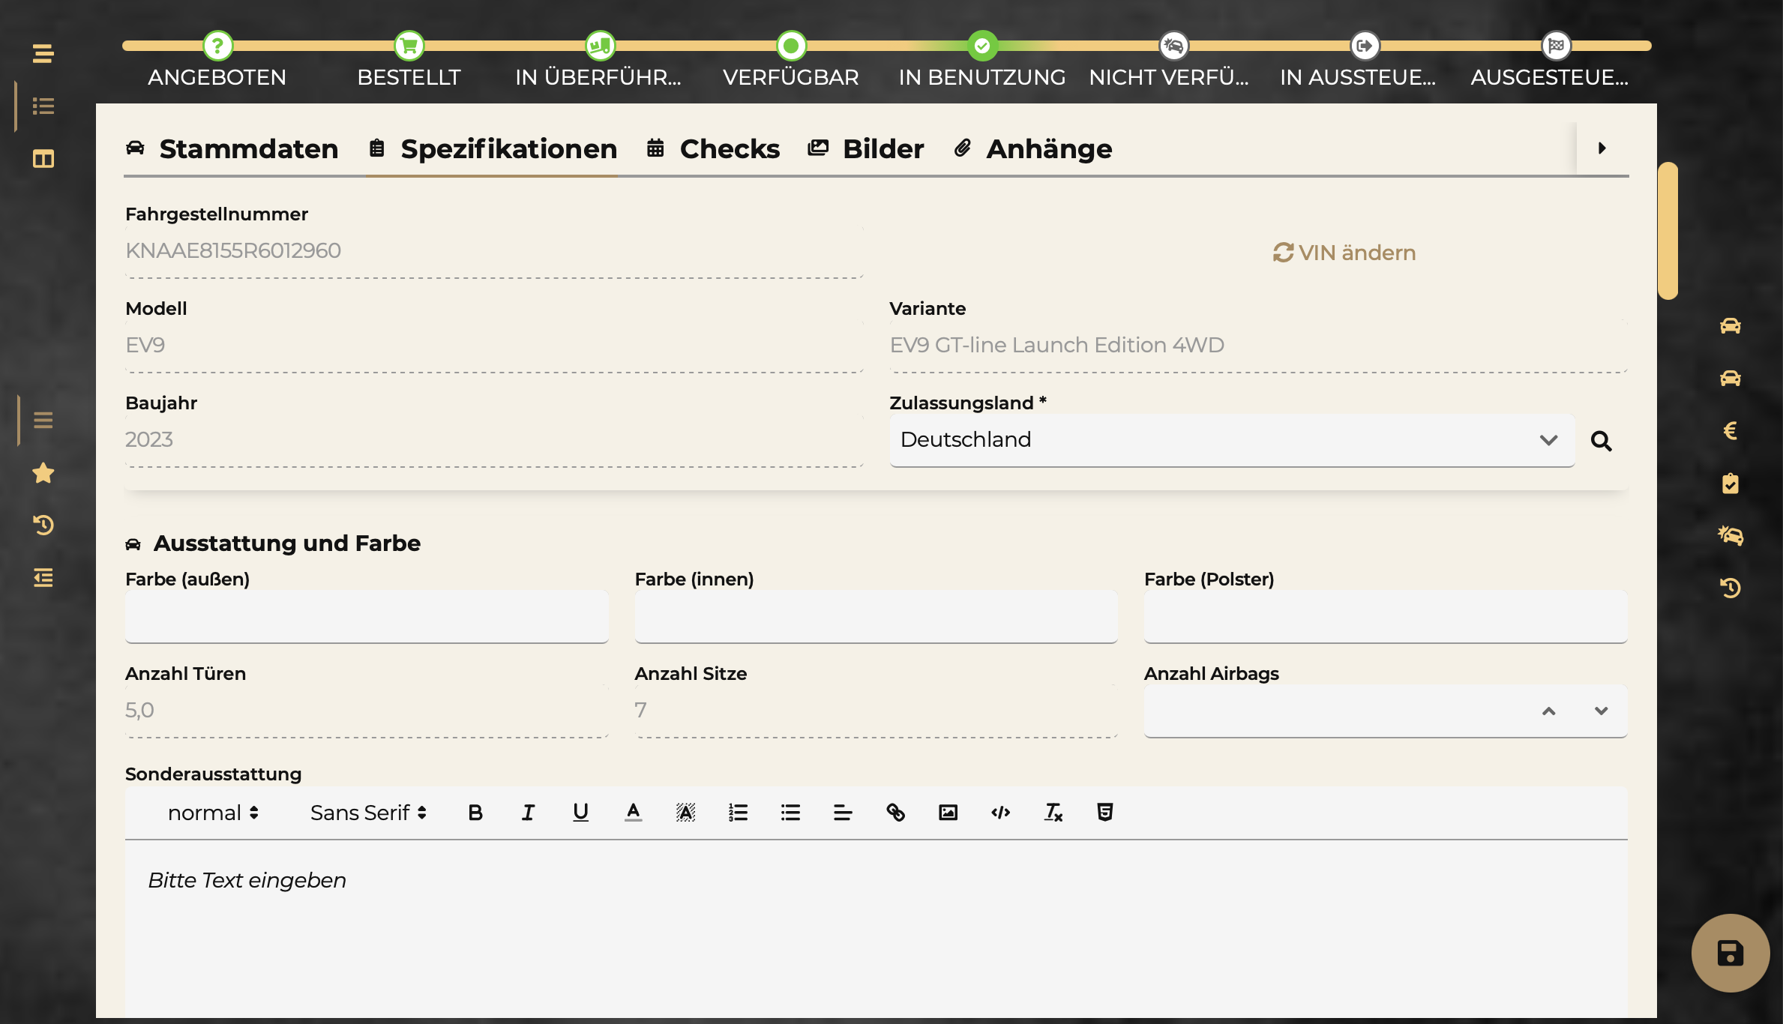Switch to the Anhänge tab

1032,149
